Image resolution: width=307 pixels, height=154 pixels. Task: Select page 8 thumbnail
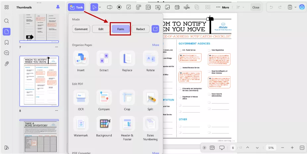[x=39, y=81]
